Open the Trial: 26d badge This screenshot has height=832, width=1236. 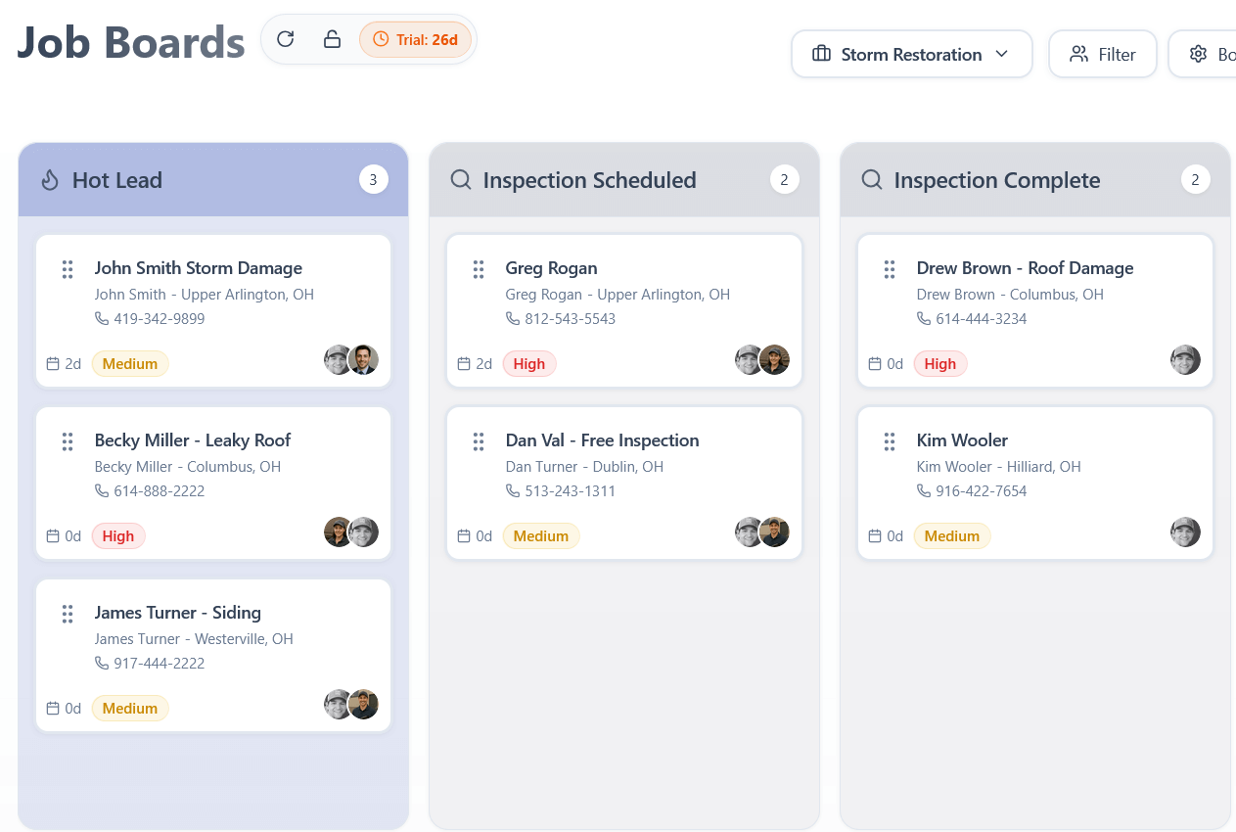[x=416, y=40]
